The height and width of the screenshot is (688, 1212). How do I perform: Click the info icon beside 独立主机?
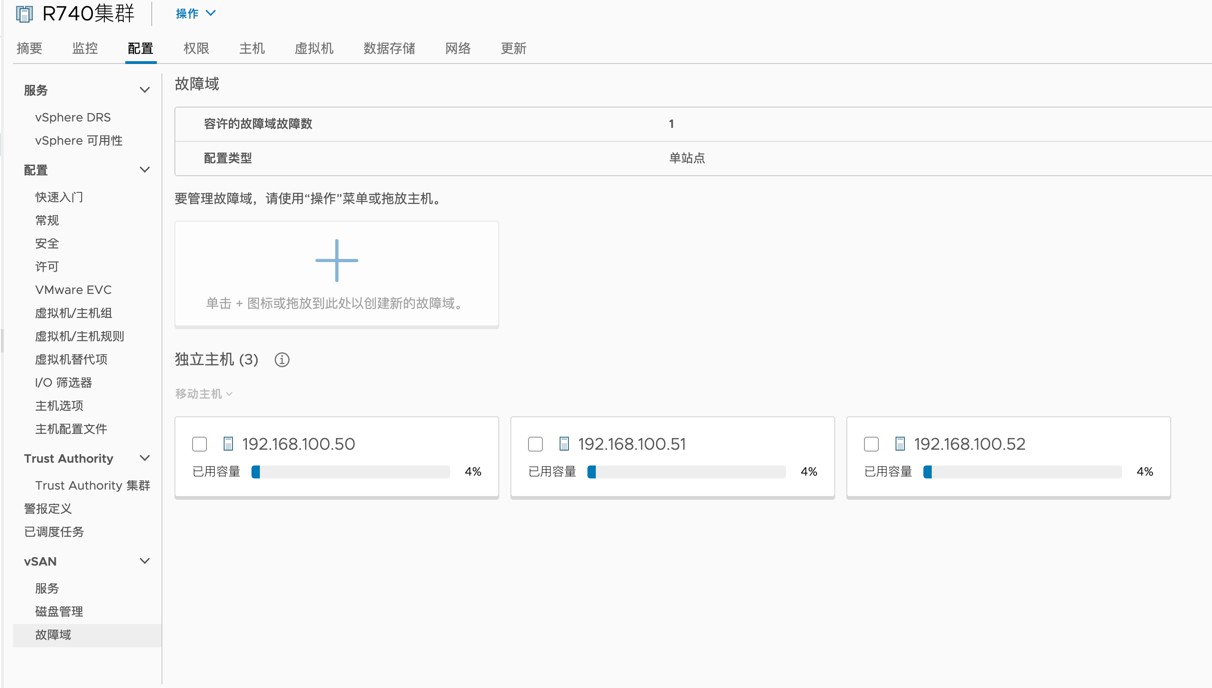[282, 360]
